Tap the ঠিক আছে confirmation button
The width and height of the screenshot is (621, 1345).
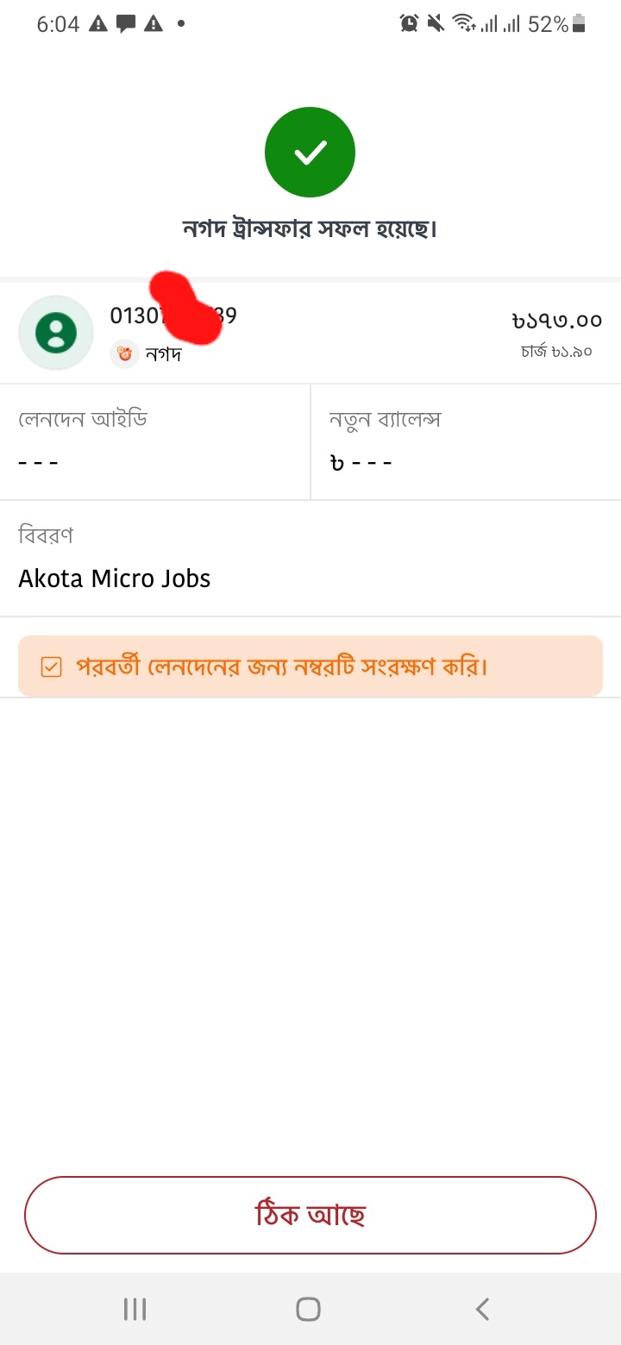click(x=310, y=1215)
